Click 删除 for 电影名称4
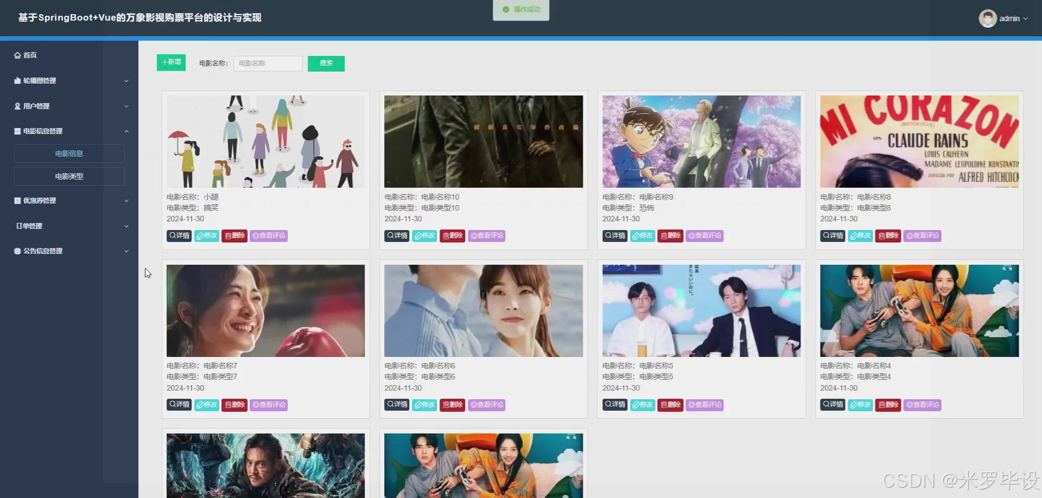This screenshot has width=1042, height=498. pos(888,405)
